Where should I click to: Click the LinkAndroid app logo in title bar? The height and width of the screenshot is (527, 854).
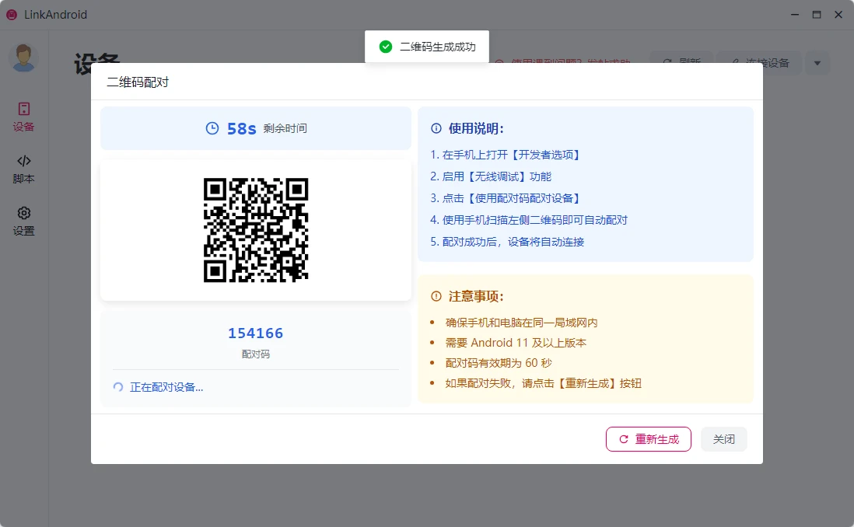12,15
